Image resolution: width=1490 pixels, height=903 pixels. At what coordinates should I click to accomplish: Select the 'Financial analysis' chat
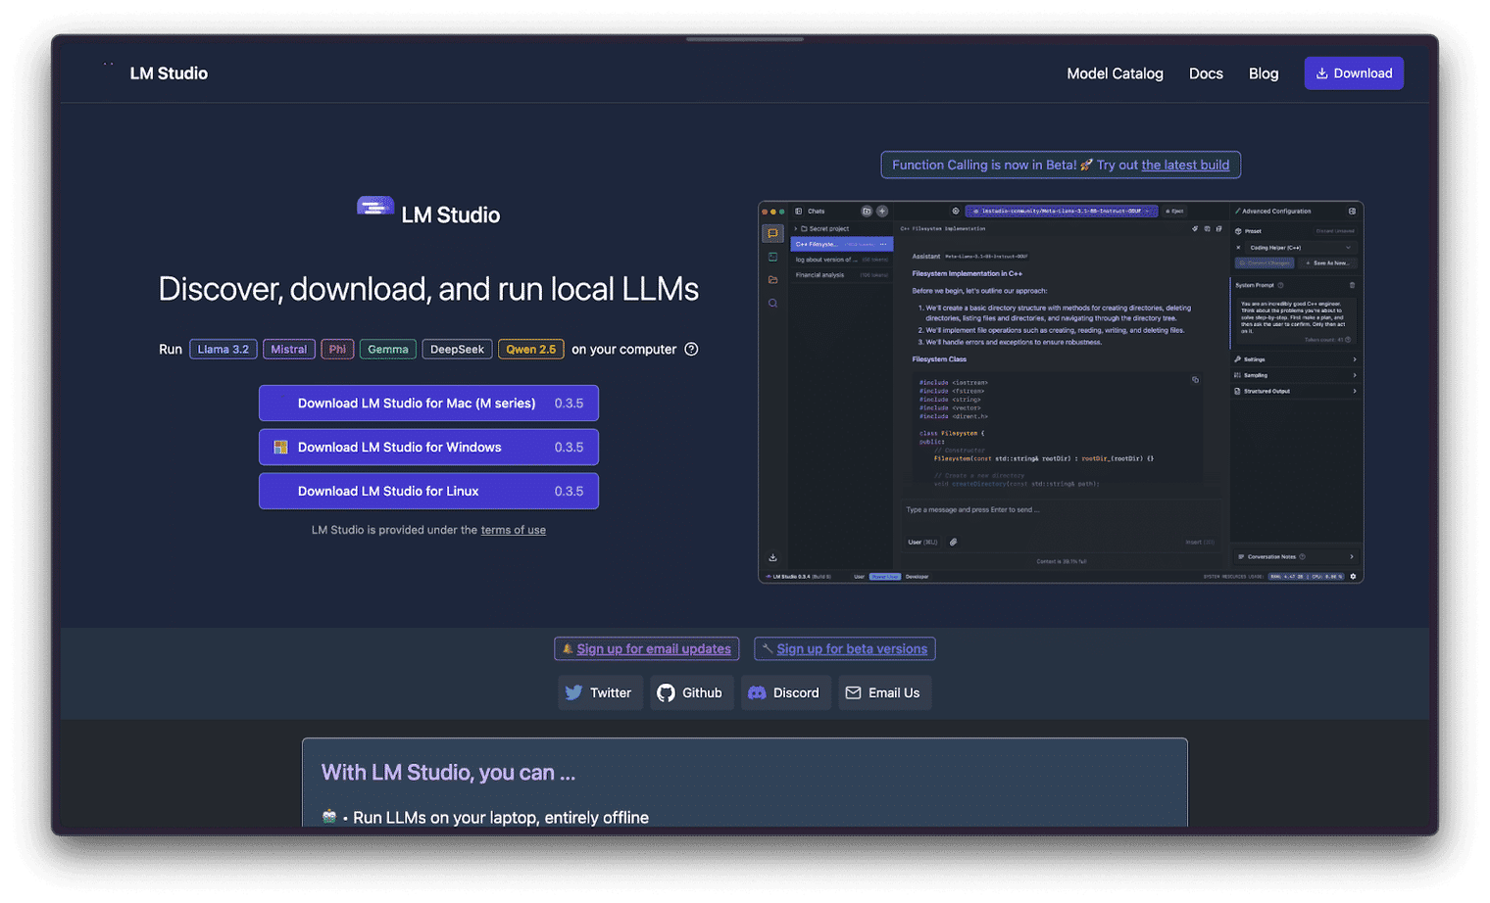tap(841, 275)
